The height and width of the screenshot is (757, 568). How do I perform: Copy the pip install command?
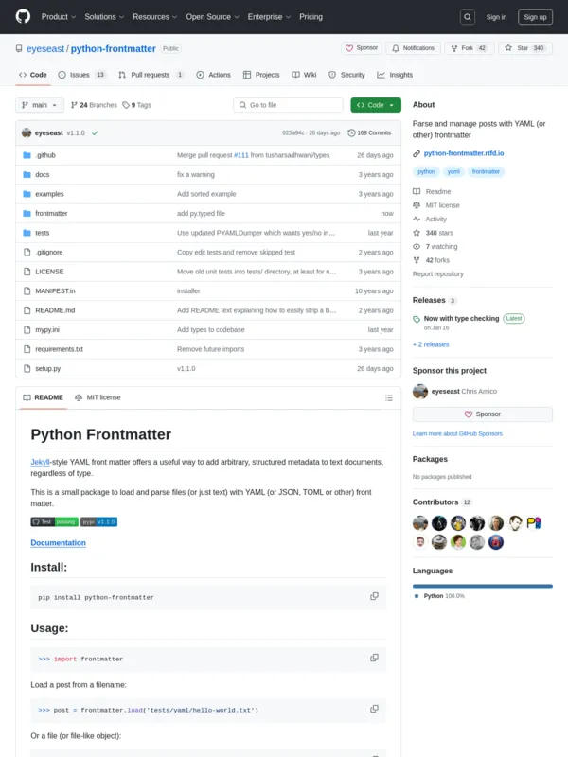point(374,596)
